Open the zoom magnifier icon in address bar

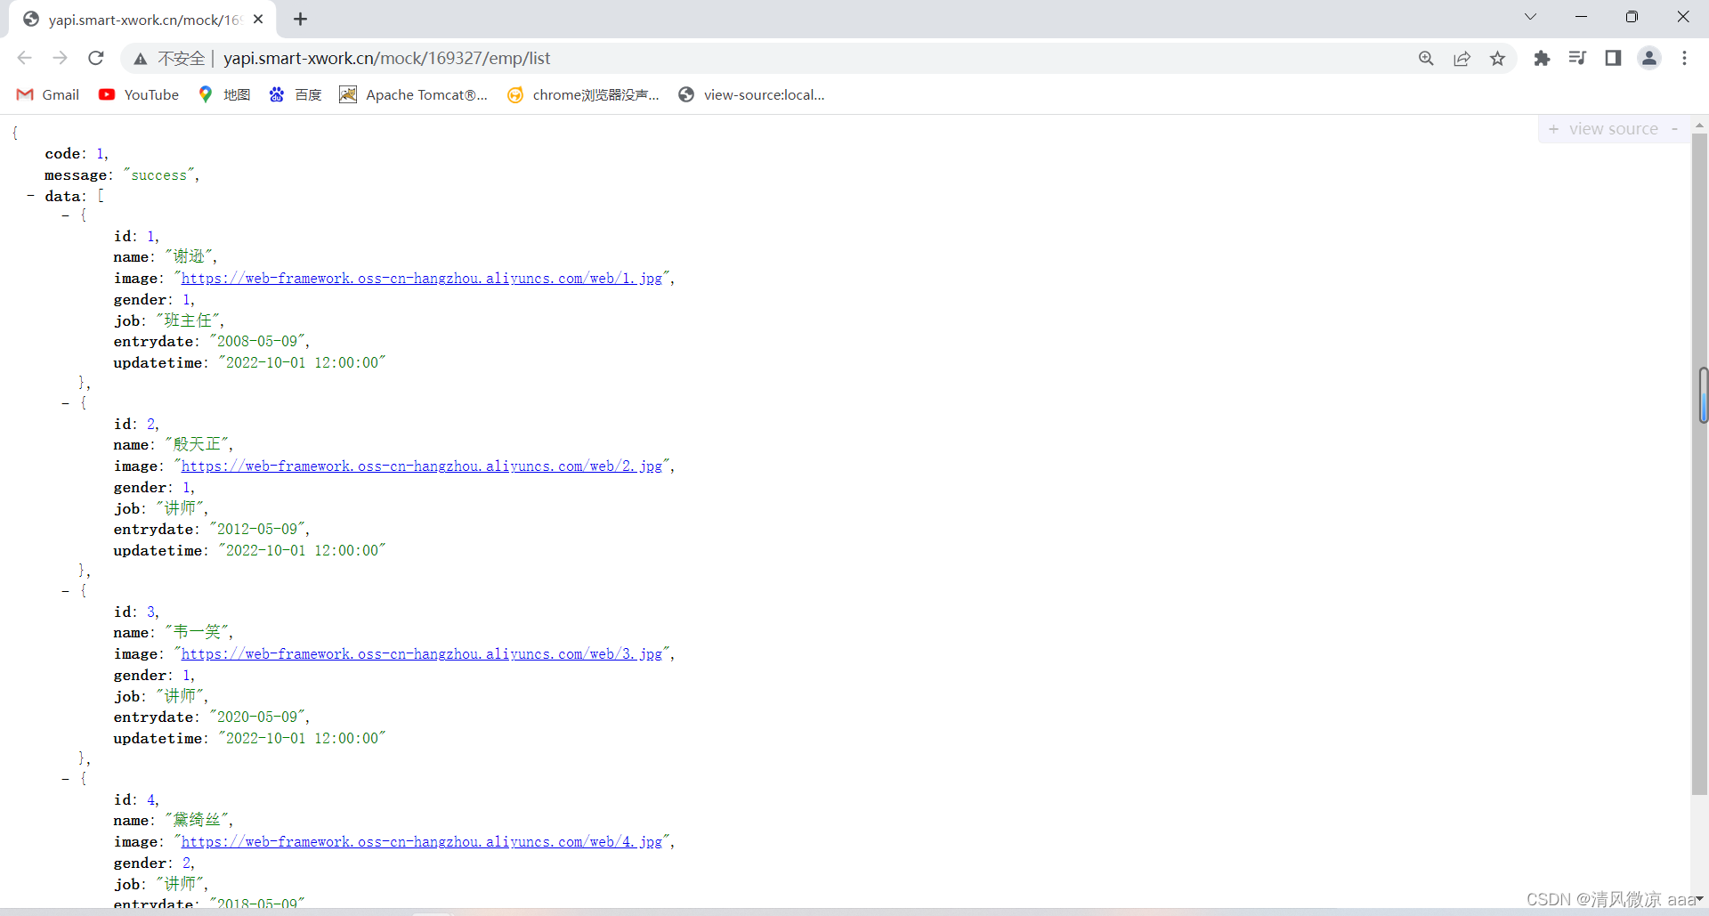(x=1426, y=58)
